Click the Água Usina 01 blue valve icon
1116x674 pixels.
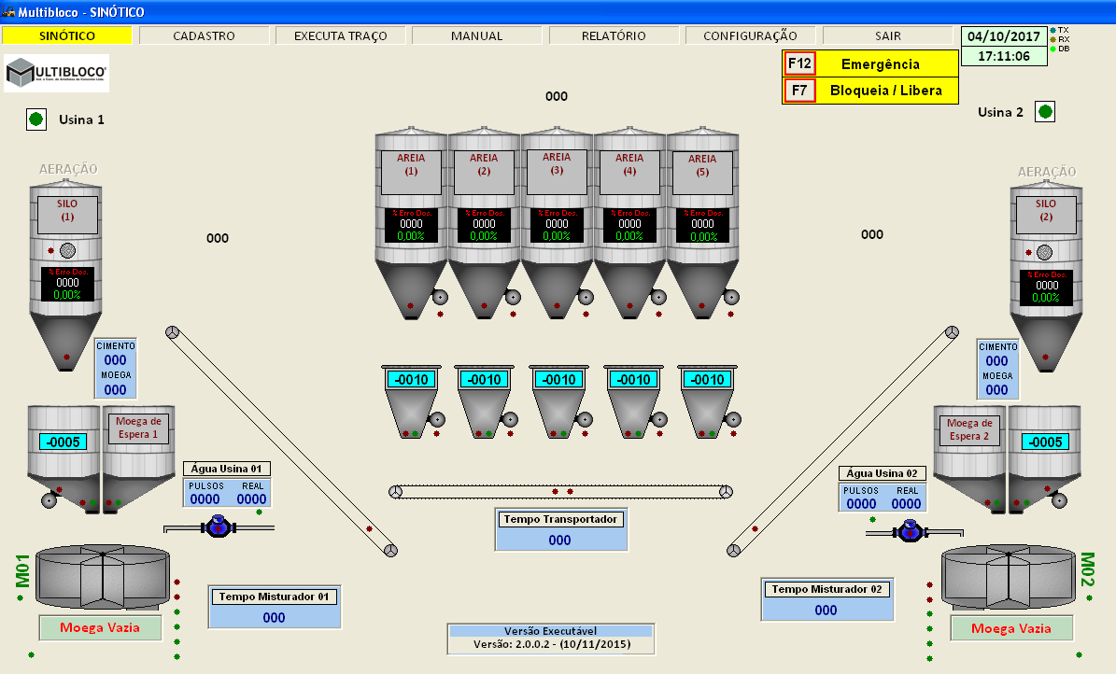pos(218,527)
